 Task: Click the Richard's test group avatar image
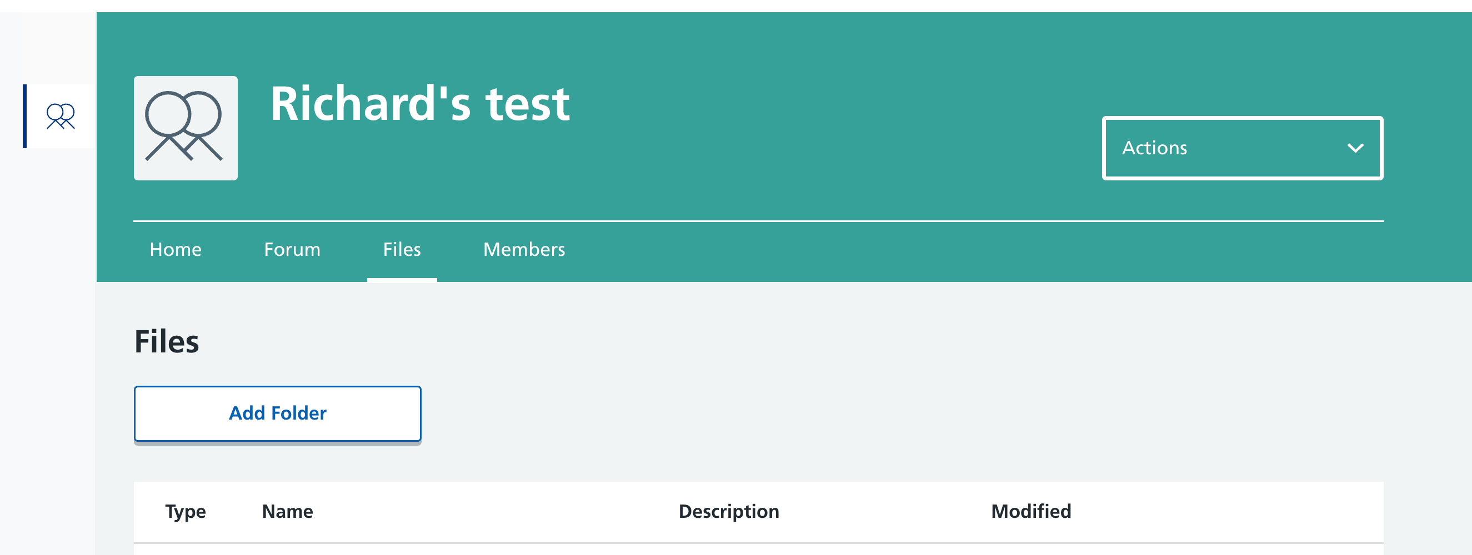(x=186, y=128)
